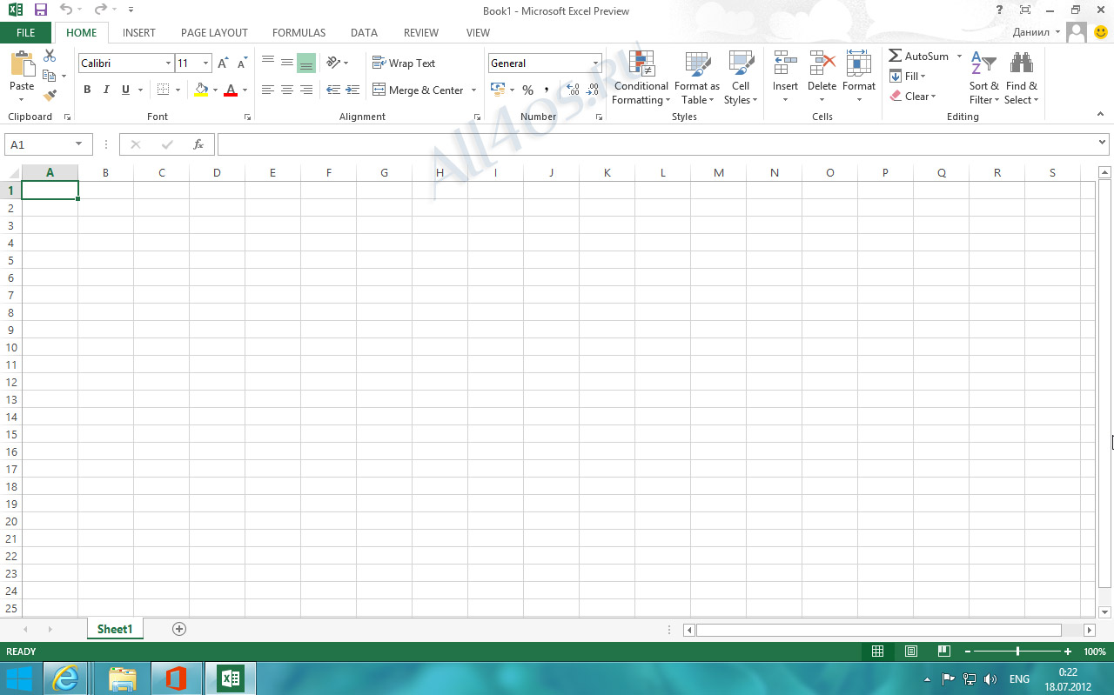Click Increase Indent icon
This screenshot has height=695, width=1114.
click(352, 90)
